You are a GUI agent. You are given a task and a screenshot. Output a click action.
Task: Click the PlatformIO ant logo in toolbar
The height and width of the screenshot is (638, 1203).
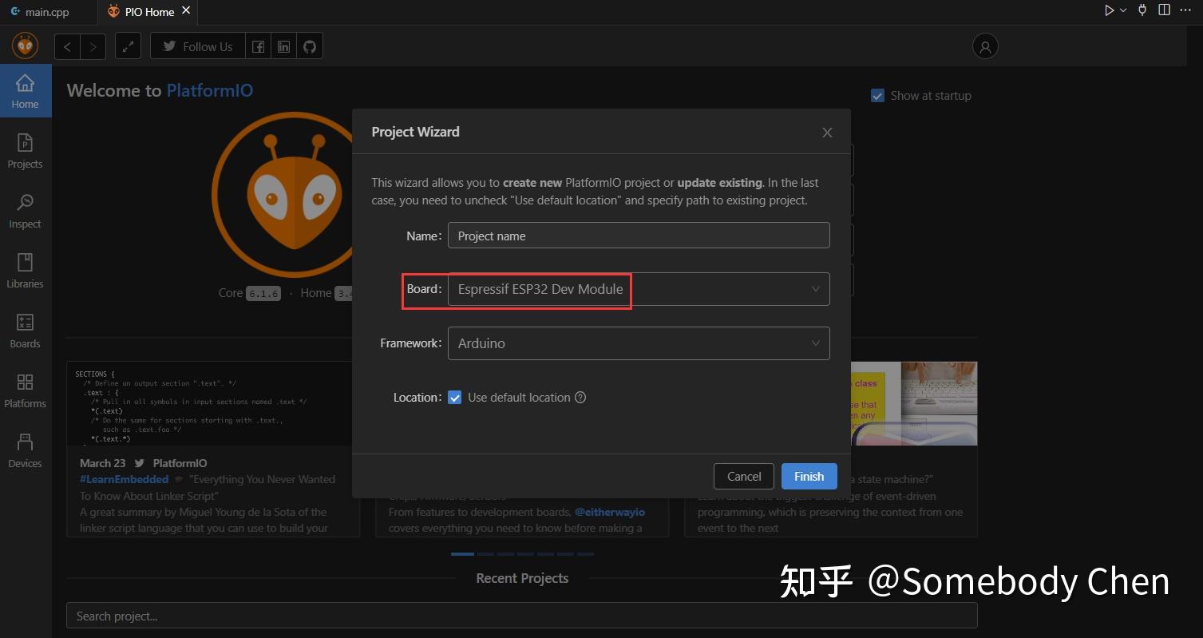pos(26,46)
